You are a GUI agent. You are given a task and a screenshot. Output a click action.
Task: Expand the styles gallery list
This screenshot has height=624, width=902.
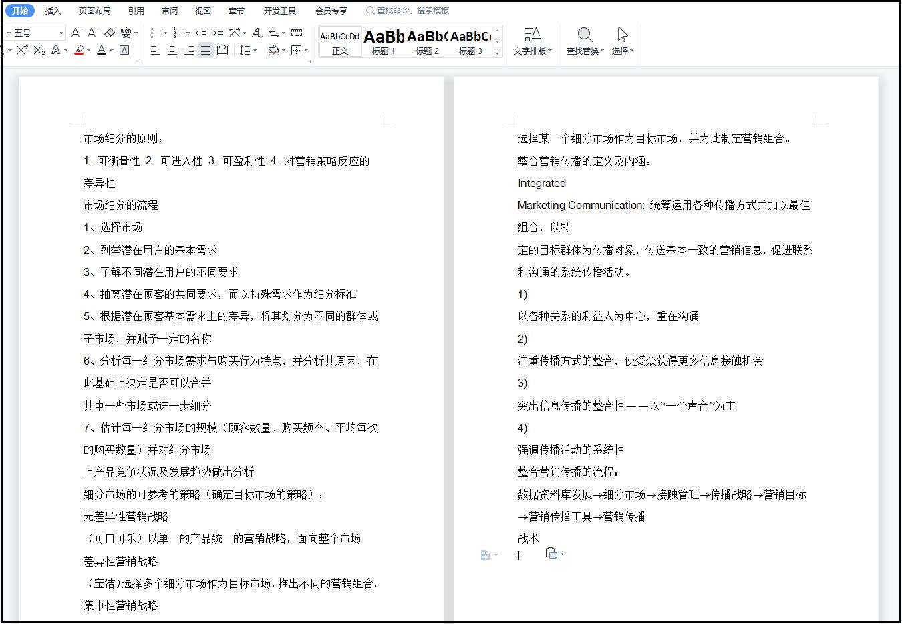pyautogui.click(x=497, y=52)
